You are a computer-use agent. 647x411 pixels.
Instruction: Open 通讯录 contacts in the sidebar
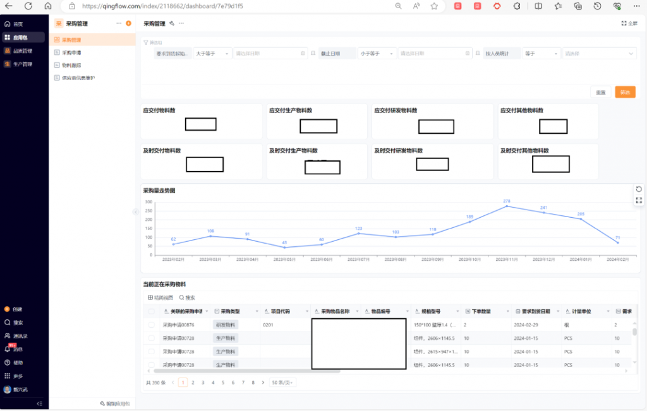[x=16, y=336]
